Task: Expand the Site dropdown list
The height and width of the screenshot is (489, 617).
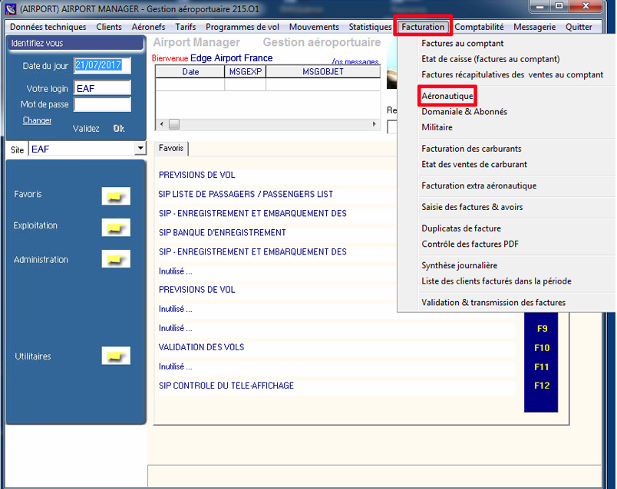Action: coord(140,149)
